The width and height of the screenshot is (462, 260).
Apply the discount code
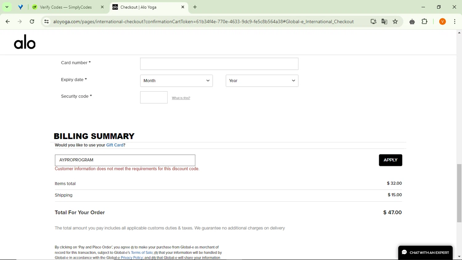(x=390, y=160)
